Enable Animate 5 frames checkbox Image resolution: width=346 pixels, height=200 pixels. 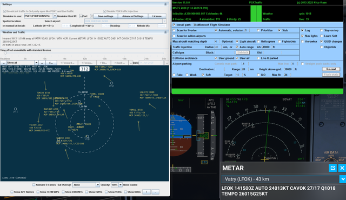(34, 185)
